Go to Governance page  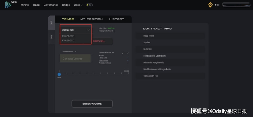[x=51, y=5]
